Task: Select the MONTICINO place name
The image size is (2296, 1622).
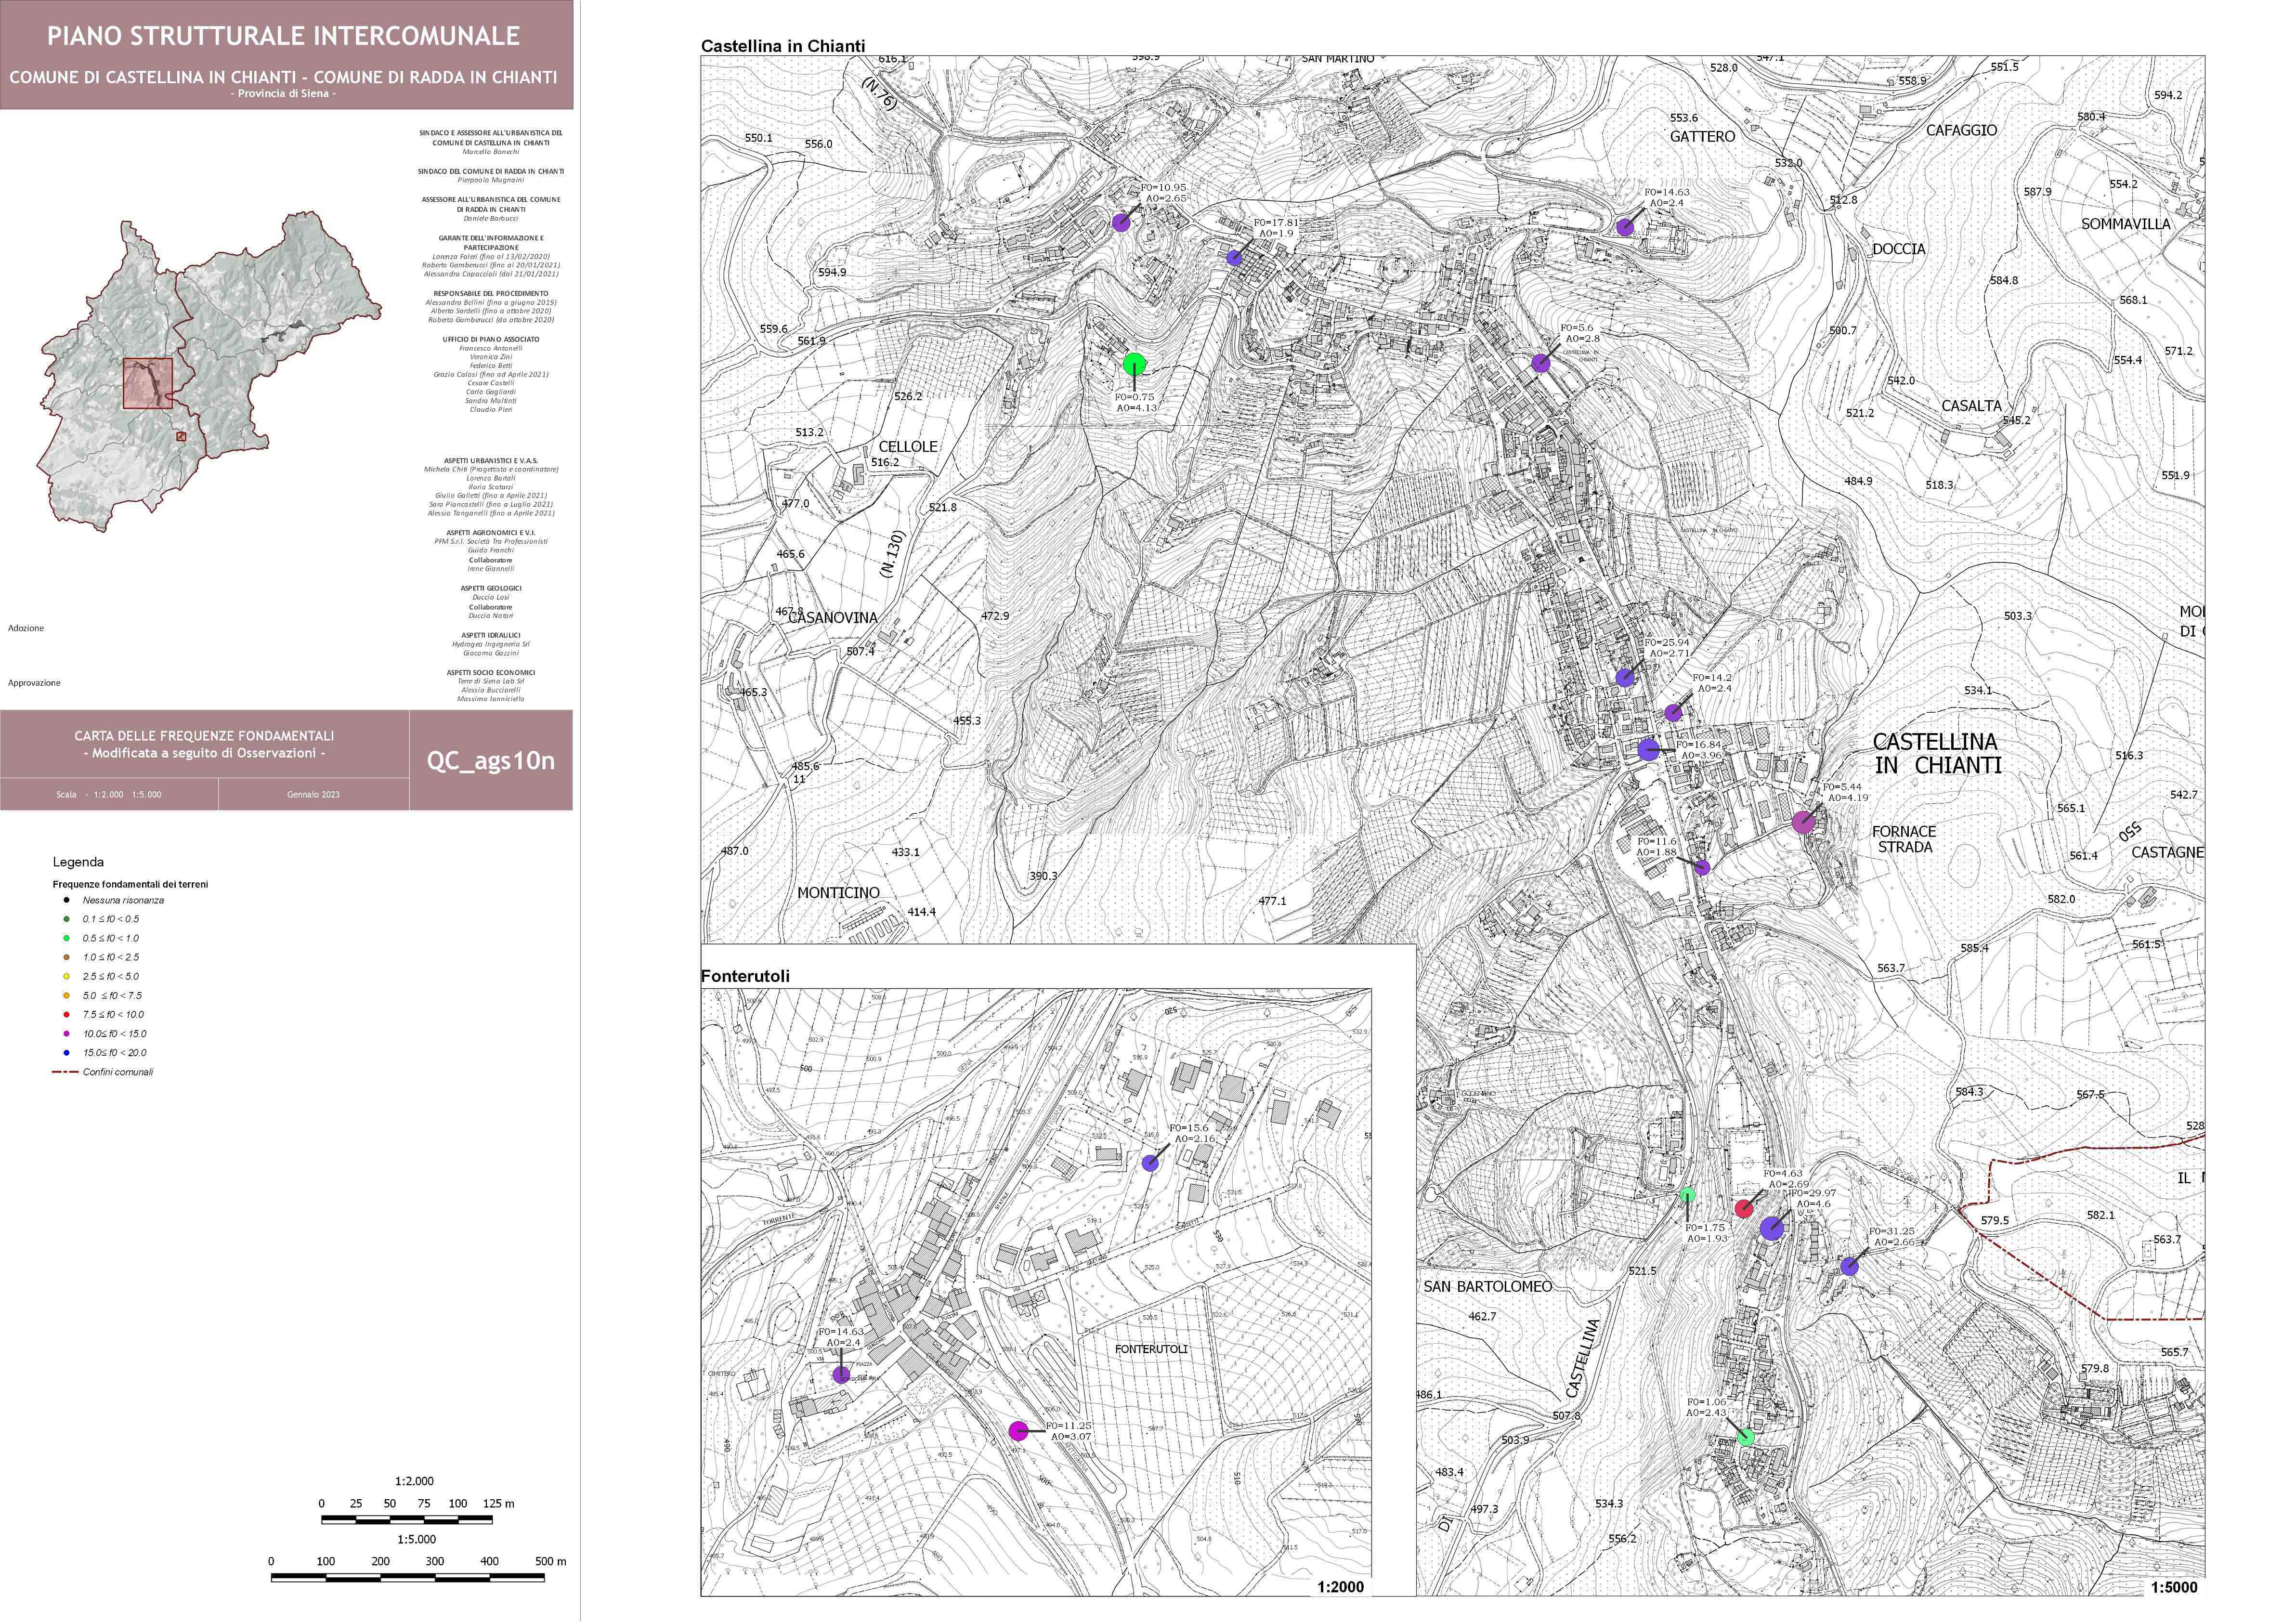Action: (x=838, y=893)
